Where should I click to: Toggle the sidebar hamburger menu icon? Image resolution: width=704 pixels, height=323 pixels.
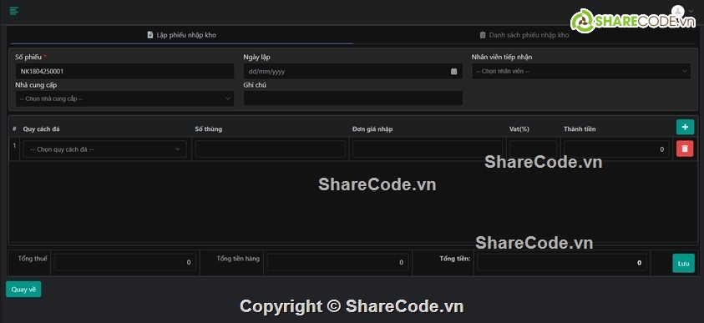(14, 11)
